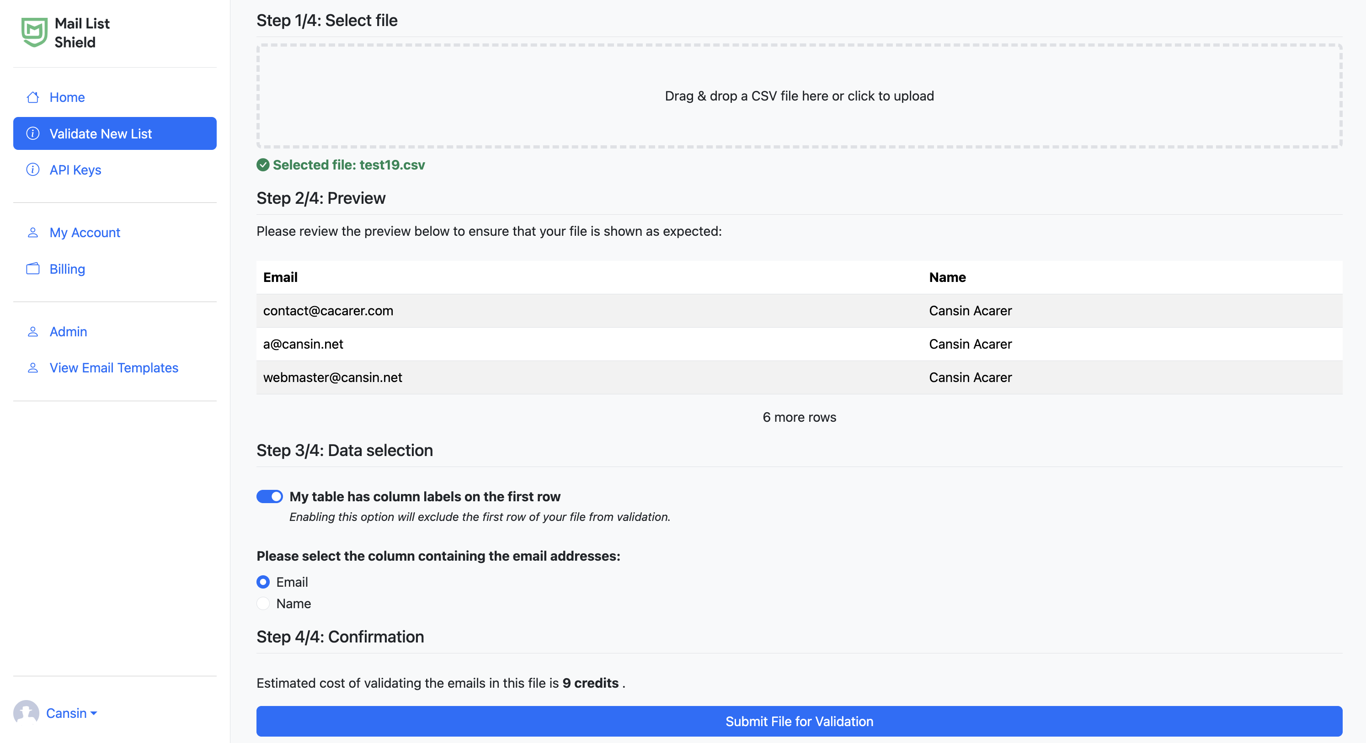
Task: Click the person icon next to My Account
Action: pos(32,232)
